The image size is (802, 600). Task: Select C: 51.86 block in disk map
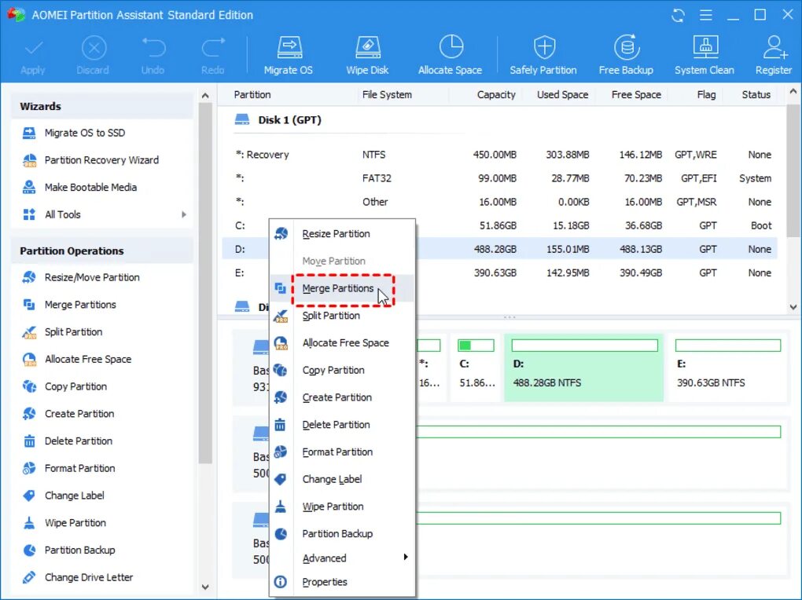[x=476, y=368]
